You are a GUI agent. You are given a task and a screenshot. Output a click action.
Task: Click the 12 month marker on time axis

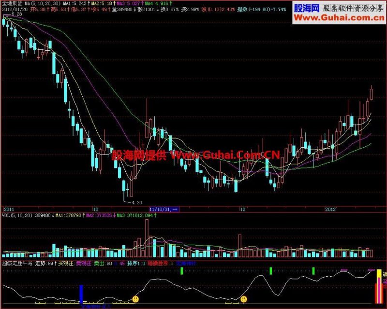click(x=243, y=210)
